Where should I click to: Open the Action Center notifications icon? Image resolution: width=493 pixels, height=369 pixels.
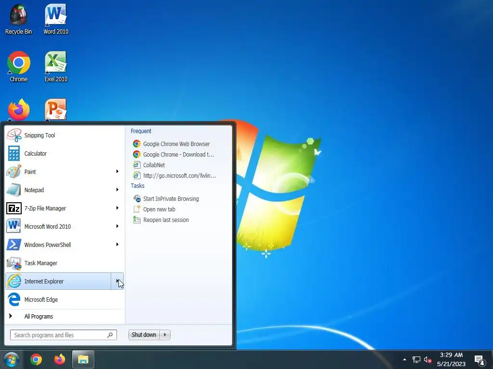(x=480, y=359)
